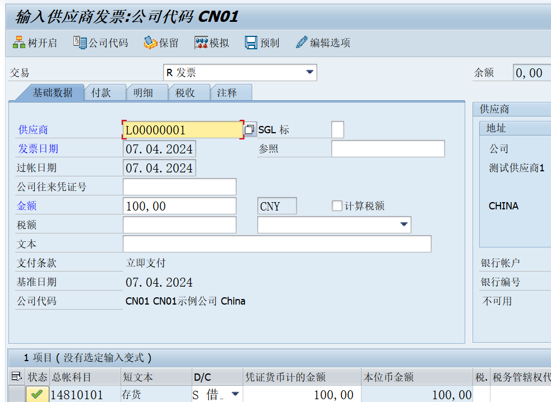Click the SGL 标 input field
Viewport: 551px width, 402px height.
(337, 129)
